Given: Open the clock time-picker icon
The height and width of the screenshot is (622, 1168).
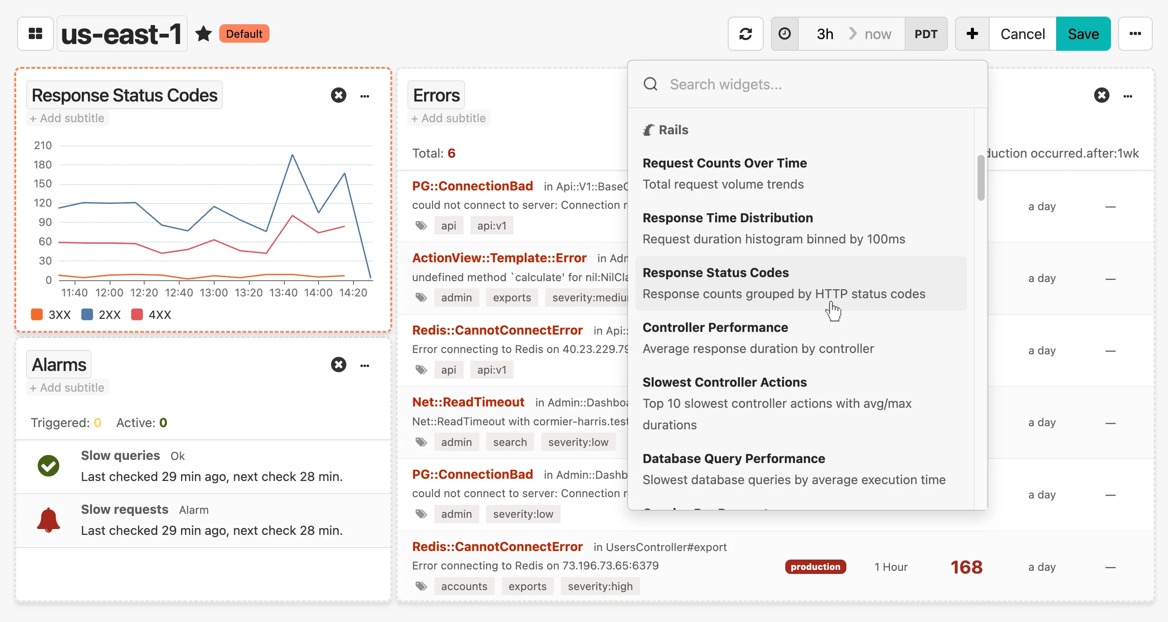Looking at the screenshot, I should 784,34.
